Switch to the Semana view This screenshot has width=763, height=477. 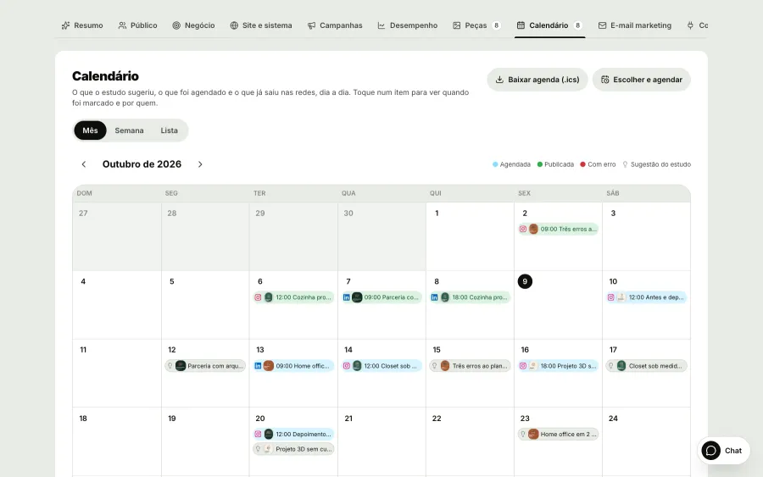tap(129, 130)
